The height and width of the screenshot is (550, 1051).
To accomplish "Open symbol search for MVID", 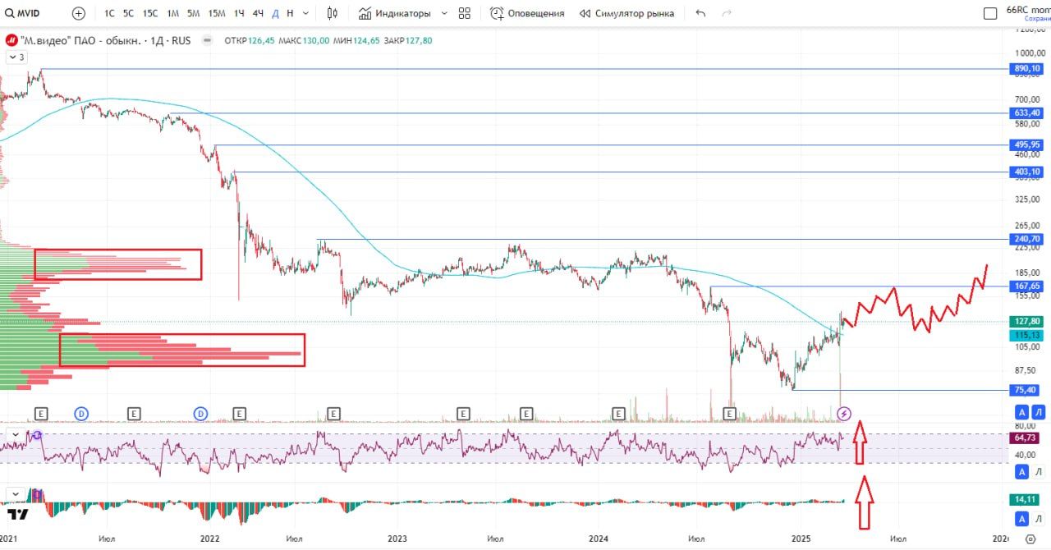I will [x=23, y=13].
